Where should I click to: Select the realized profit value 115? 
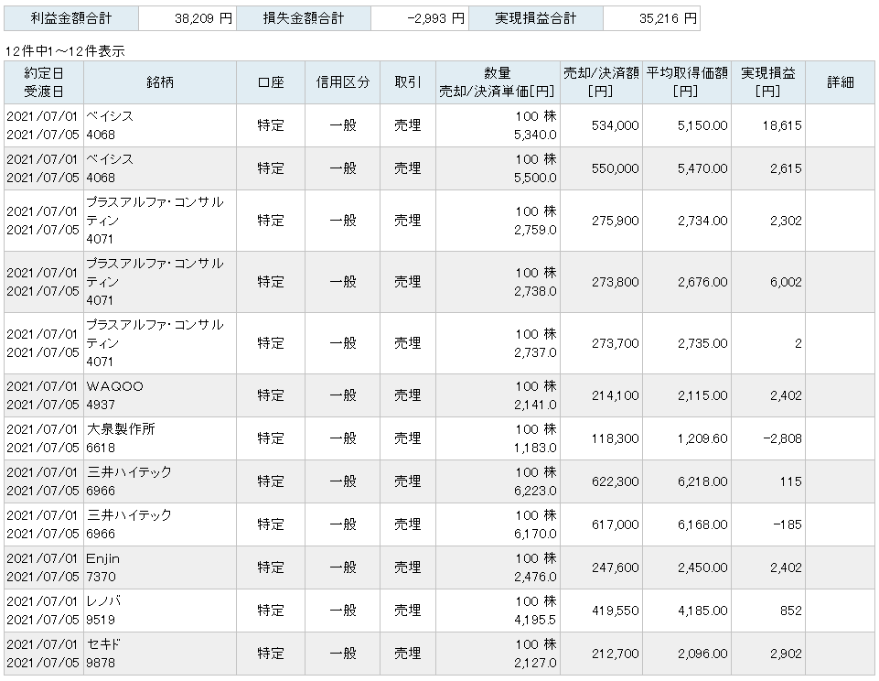click(790, 481)
